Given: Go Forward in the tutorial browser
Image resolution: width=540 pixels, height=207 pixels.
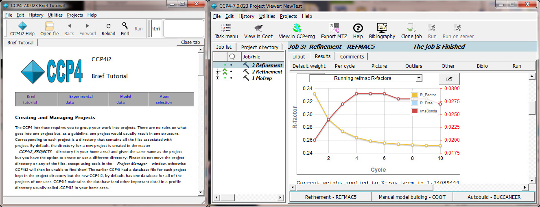Looking at the screenshot, I should pyautogui.click(x=87, y=29).
